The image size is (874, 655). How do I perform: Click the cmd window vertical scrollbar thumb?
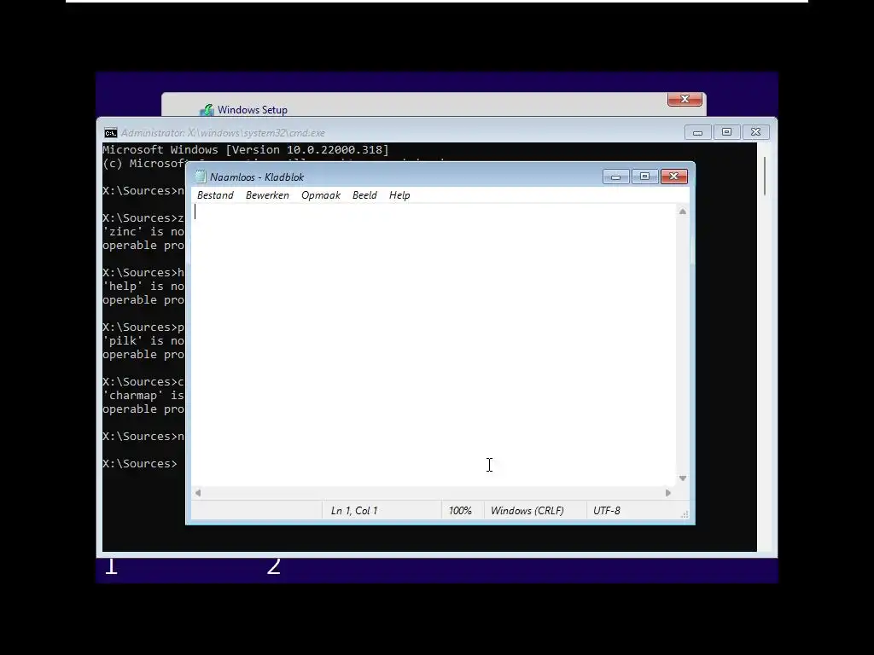[x=765, y=176]
